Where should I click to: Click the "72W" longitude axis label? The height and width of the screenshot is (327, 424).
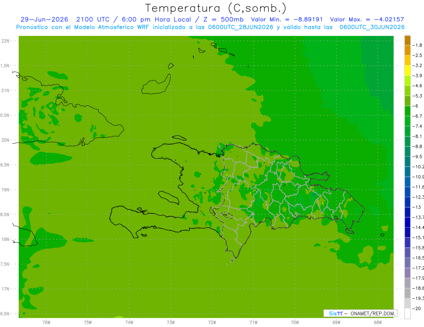(x=212, y=322)
